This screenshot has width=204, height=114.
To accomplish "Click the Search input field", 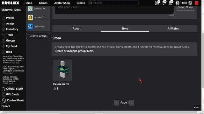I will pyautogui.click(x=113, y=3).
